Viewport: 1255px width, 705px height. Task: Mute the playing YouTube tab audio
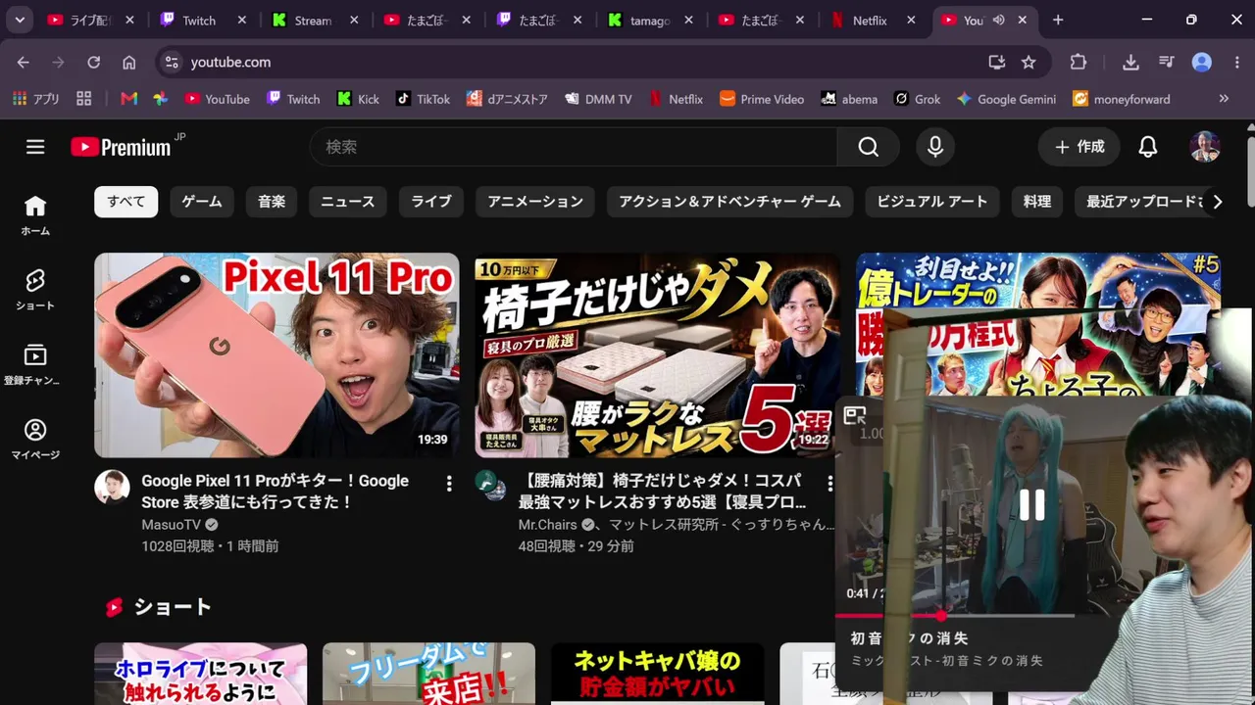coord(998,20)
